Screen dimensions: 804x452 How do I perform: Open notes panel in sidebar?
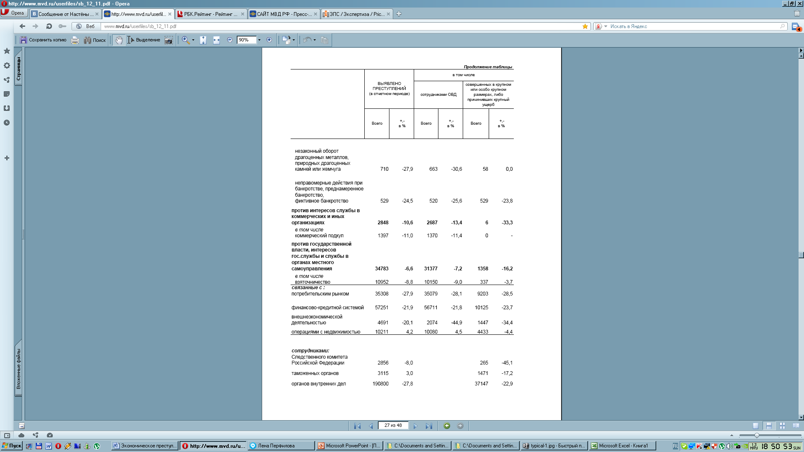click(x=7, y=94)
